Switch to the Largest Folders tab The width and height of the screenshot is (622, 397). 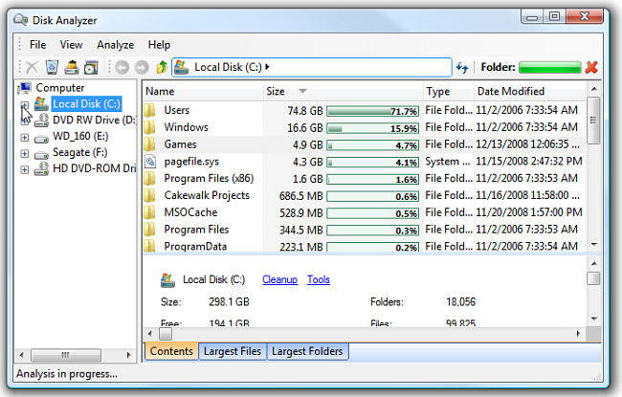pyautogui.click(x=307, y=352)
